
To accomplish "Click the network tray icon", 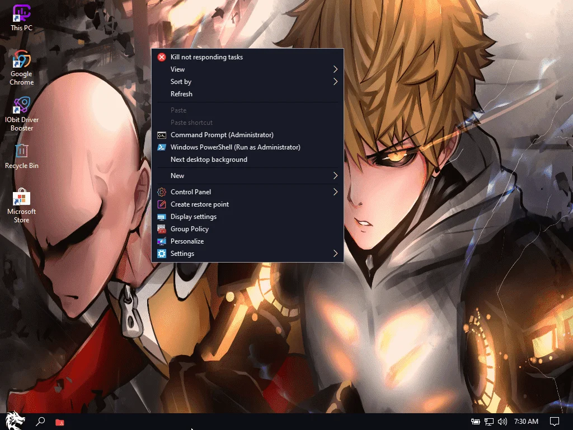I will pos(489,422).
